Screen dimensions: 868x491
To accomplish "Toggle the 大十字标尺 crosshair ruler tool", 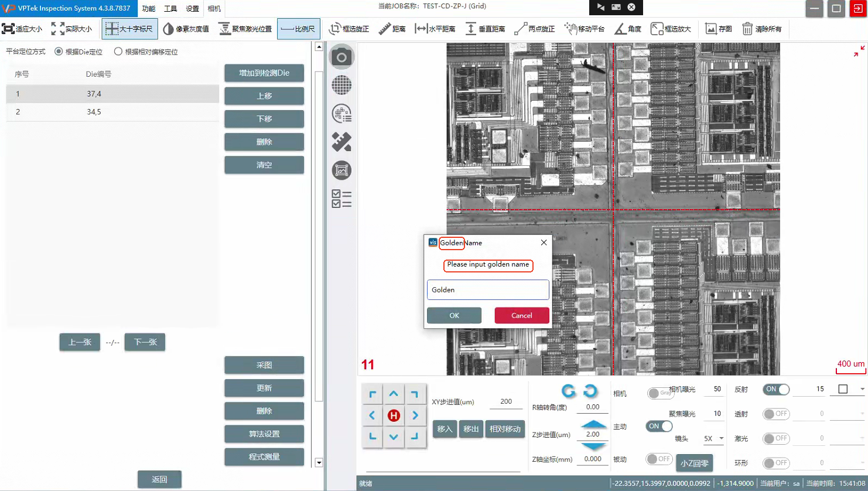I will click(x=129, y=29).
